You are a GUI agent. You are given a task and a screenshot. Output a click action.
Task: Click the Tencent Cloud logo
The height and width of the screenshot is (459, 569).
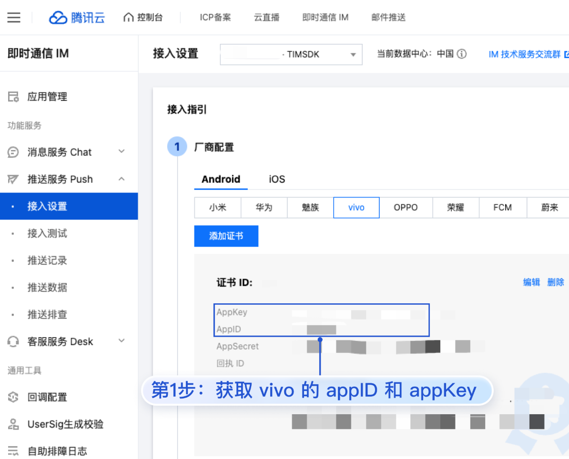click(77, 18)
